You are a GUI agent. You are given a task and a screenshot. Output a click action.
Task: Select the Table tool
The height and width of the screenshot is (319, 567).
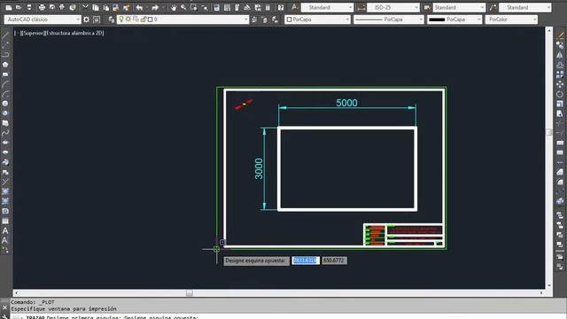[5, 221]
